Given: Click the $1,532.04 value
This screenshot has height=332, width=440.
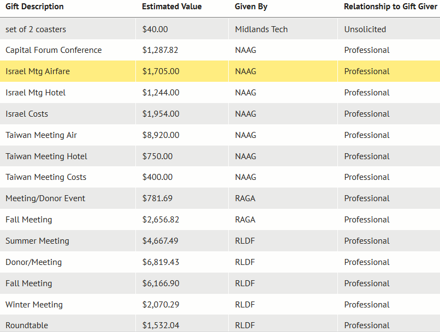Looking at the screenshot, I should pyautogui.click(x=161, y=325).
